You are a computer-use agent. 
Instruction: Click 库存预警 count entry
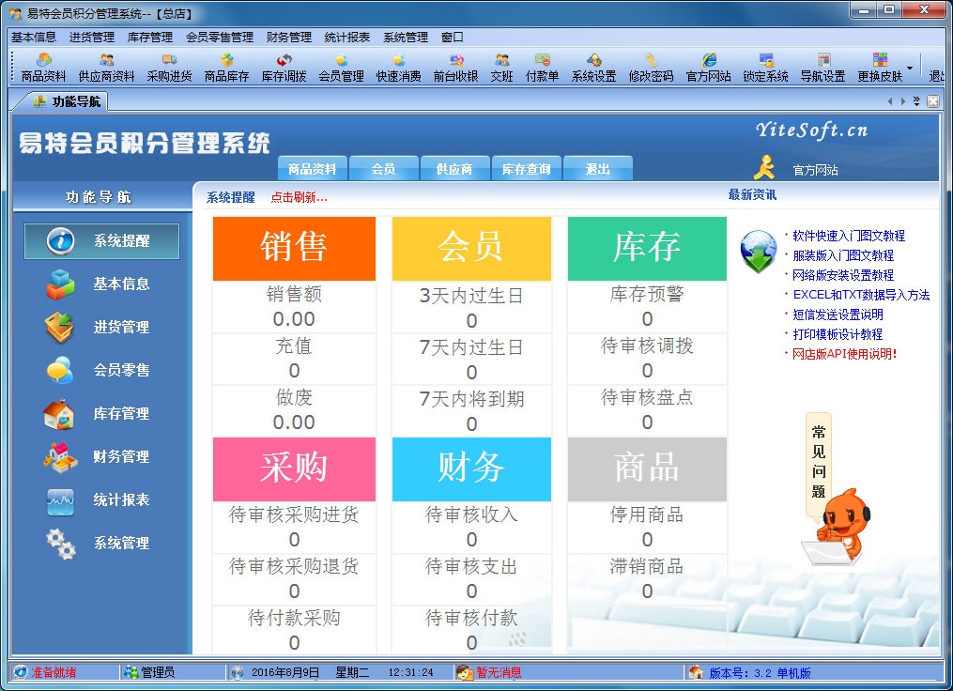(647, 306)
